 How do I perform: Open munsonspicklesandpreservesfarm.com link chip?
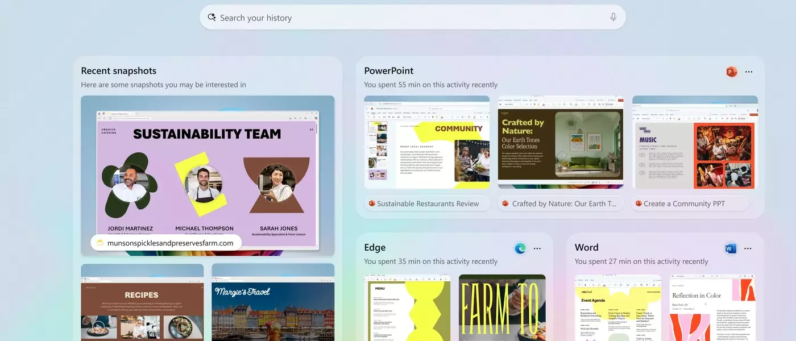click(x=166, y=243)
